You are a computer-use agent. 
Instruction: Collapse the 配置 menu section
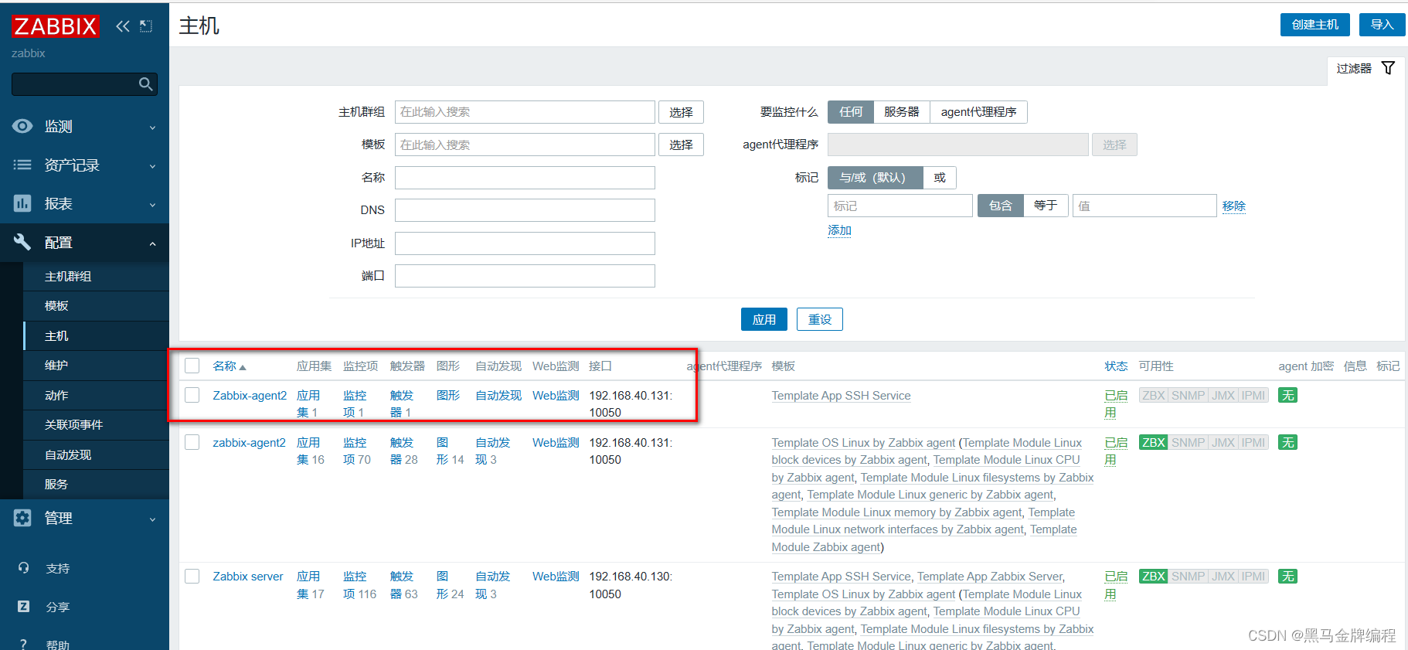pyautogui.click(x=152, y=243)
